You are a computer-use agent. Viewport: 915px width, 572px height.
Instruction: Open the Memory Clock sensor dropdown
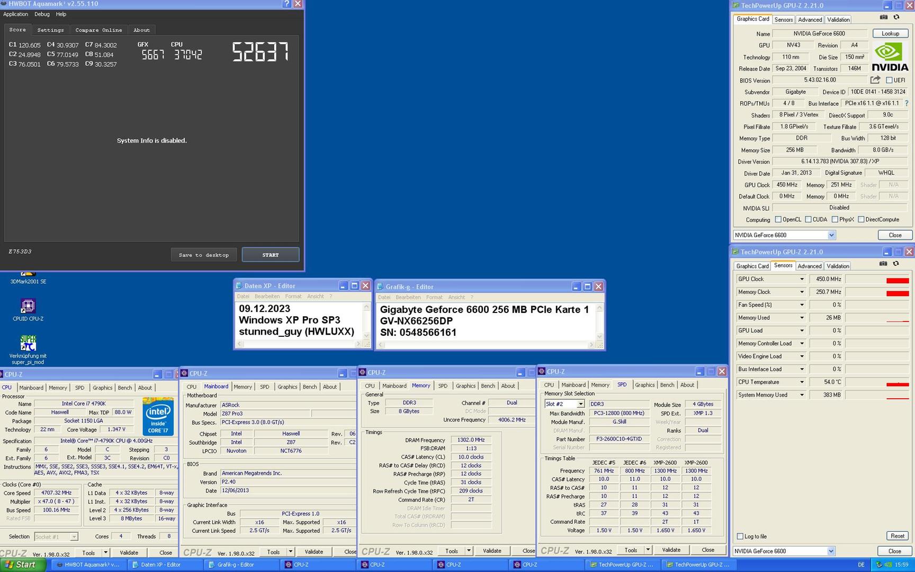click(x=801, y=292)
